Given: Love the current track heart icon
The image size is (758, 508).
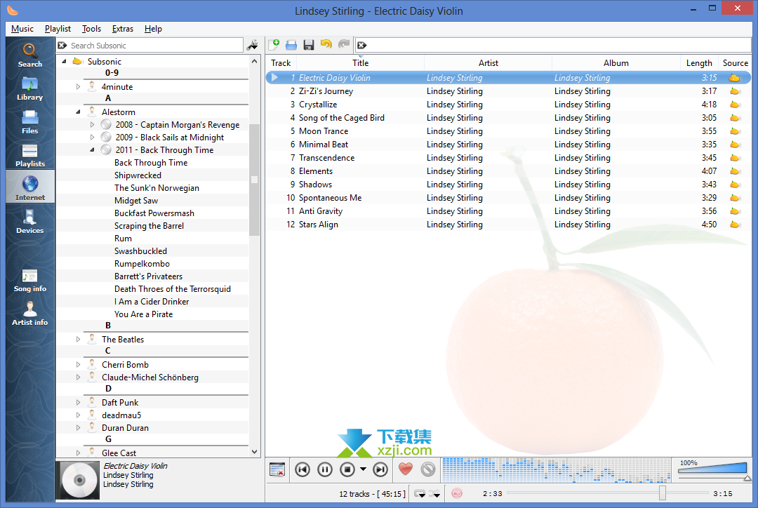Looking at the screenshot, I should click(x=406, y=469).
